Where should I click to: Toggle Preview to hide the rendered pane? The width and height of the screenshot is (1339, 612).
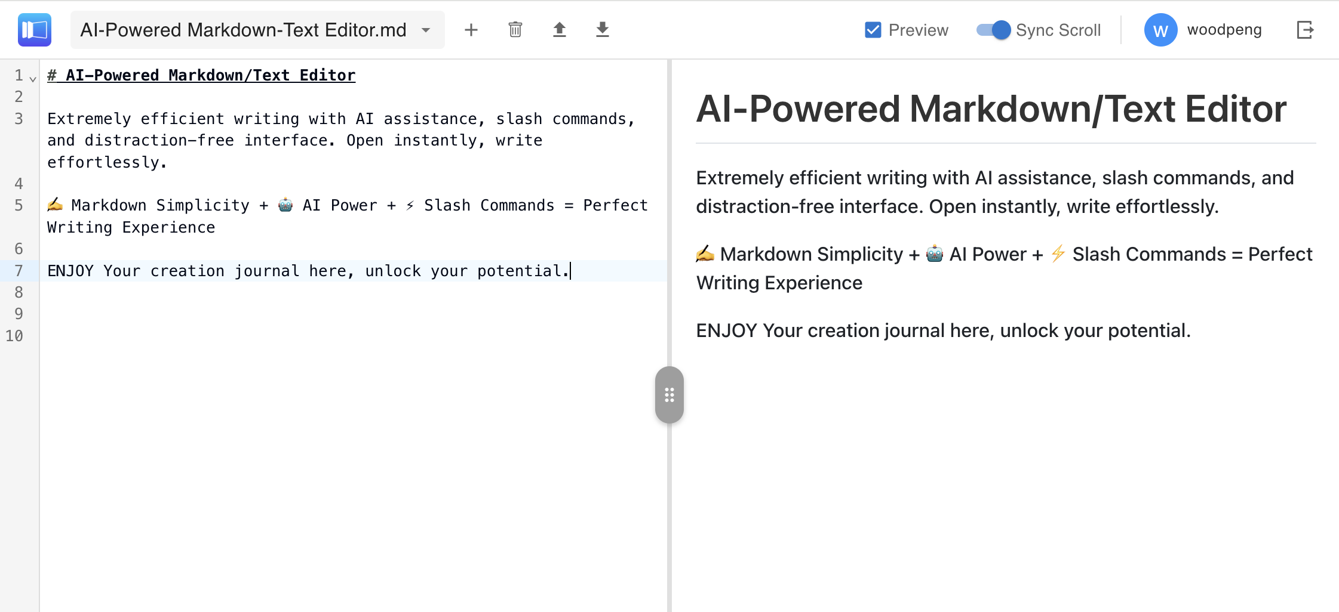click(x=873, y=29)
